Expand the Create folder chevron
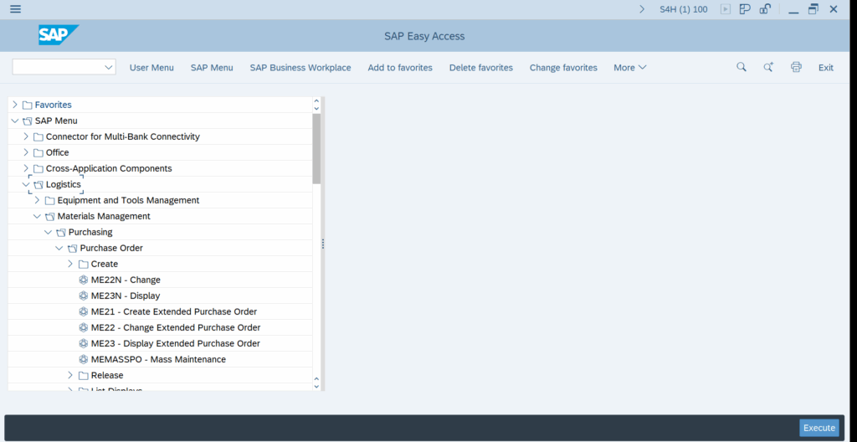 point(70,264)
